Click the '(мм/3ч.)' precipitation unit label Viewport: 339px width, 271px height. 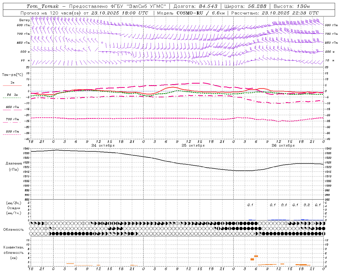tap(14, 203)
